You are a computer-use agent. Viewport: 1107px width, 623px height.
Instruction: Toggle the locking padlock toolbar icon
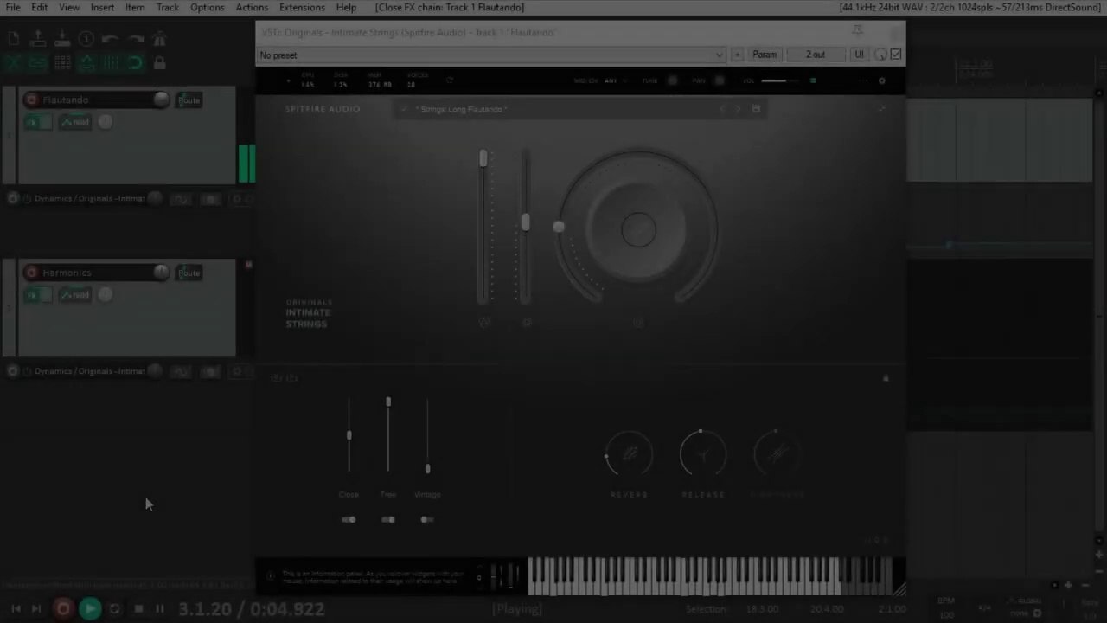(159, 63)
